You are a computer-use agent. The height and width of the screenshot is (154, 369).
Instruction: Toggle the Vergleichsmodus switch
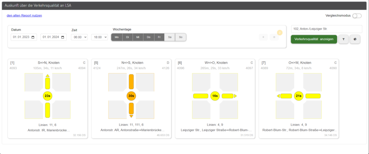(x=357, y=16)
